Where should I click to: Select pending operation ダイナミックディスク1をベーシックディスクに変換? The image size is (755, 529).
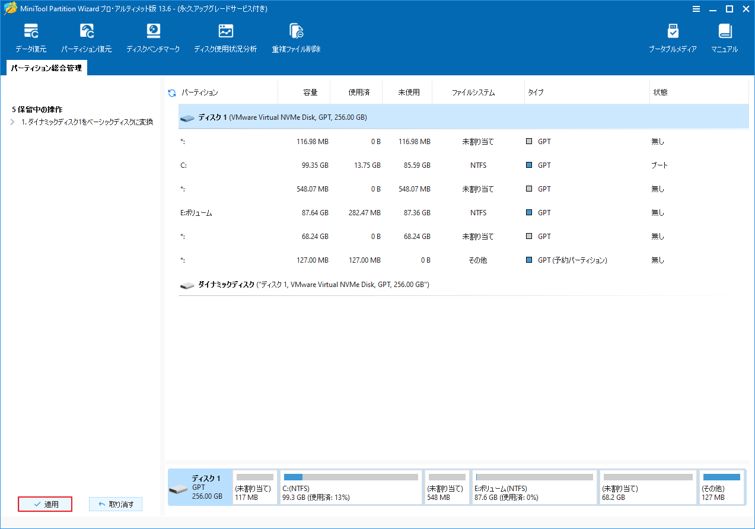[87, 122]
